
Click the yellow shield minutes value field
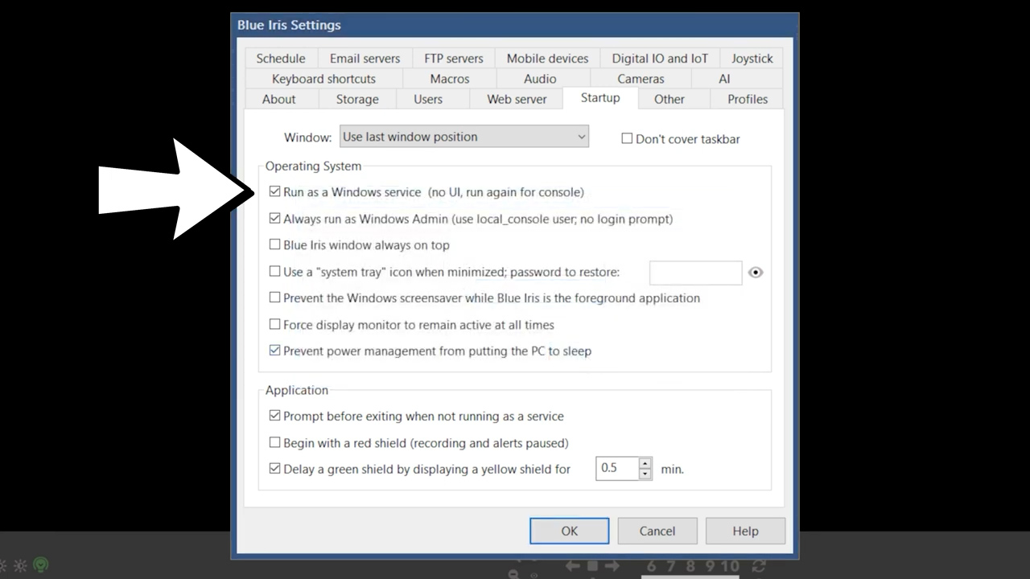617,468
